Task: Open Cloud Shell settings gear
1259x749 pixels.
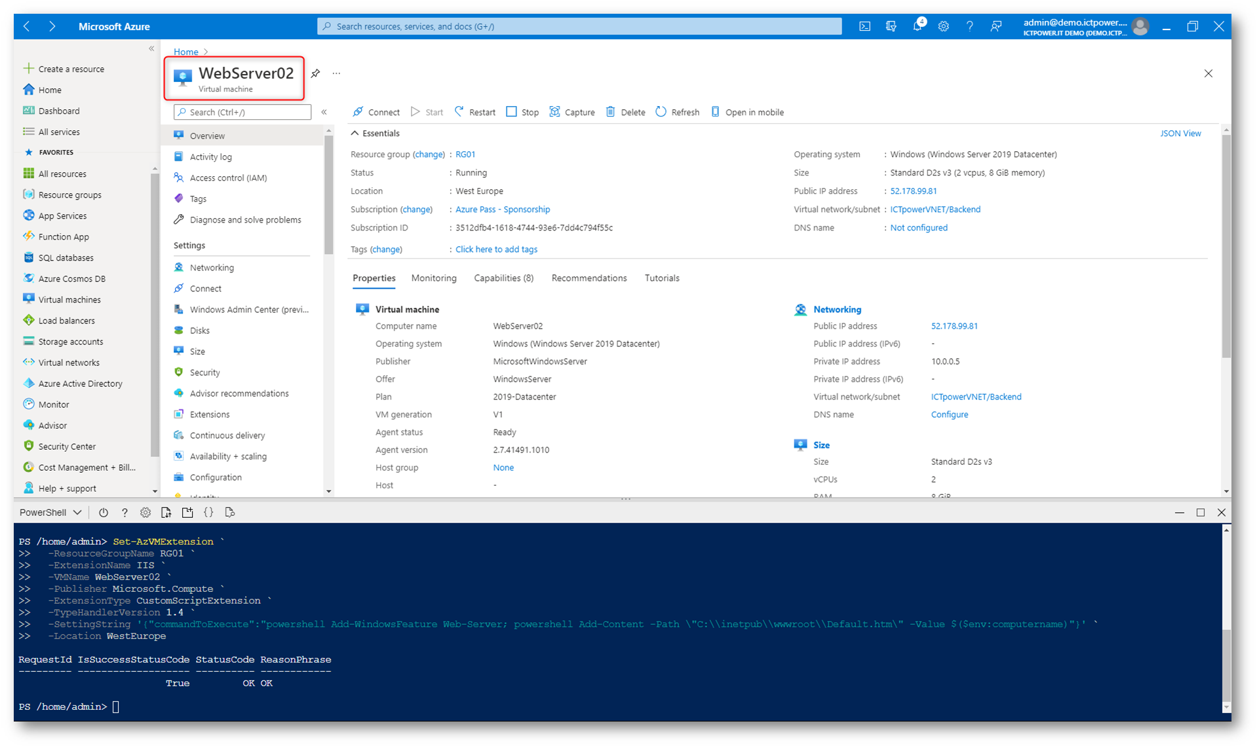Action: [145, 513]
